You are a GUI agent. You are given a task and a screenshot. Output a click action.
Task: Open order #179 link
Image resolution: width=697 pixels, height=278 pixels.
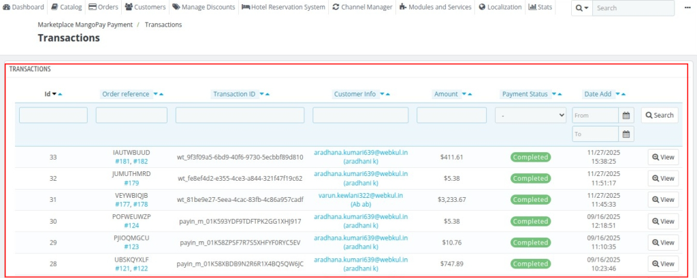tap(131, 183)
